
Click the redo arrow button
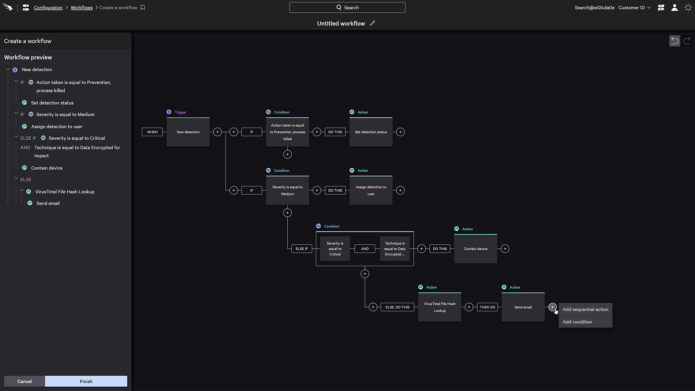(687, 41)
